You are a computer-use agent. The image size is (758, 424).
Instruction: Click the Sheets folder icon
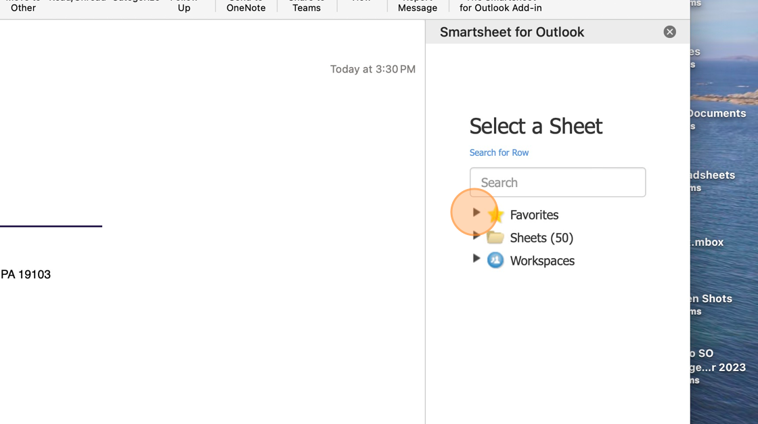pyautogui.click(x=495, y=237)
